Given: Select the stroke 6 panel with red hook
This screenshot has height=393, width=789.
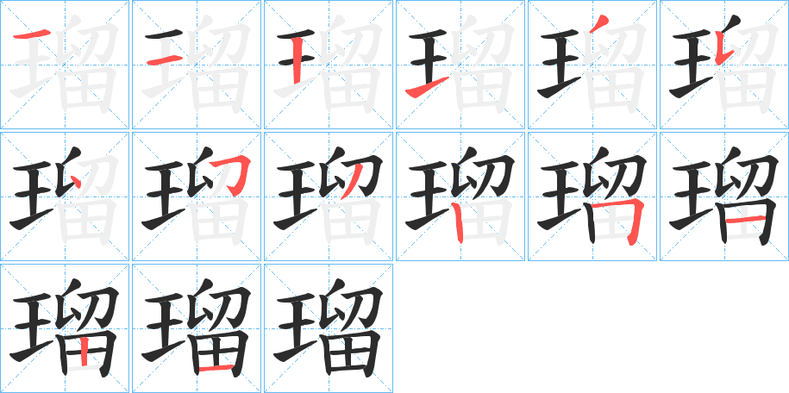Looking at the screenshot, I should click(724, 65).
